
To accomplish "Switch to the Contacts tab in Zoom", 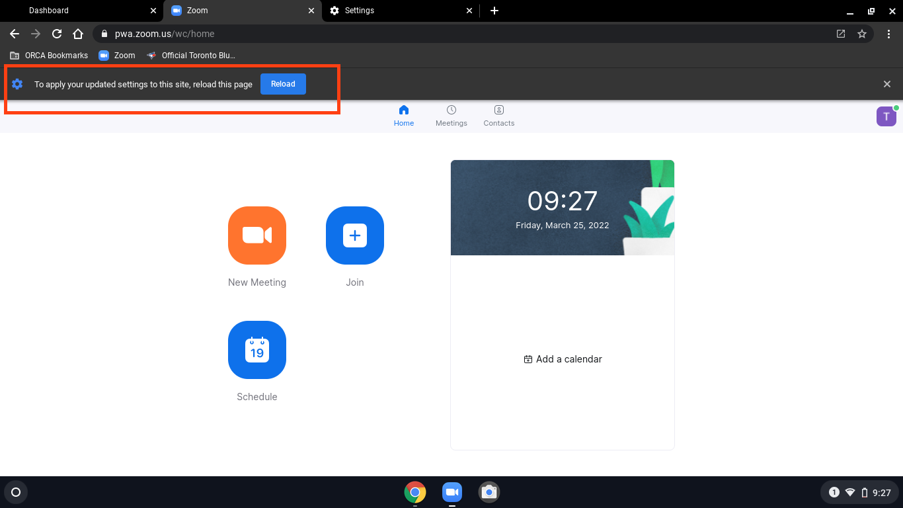I will click(x=499, y=116).
